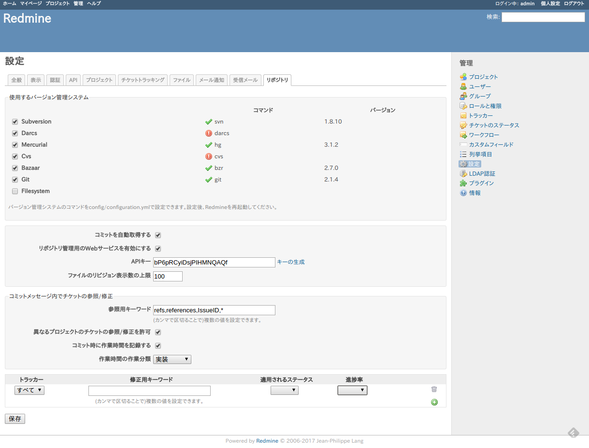
Task: Switch to the プロジェクト settings tab
Action: [x=99, y=80]
